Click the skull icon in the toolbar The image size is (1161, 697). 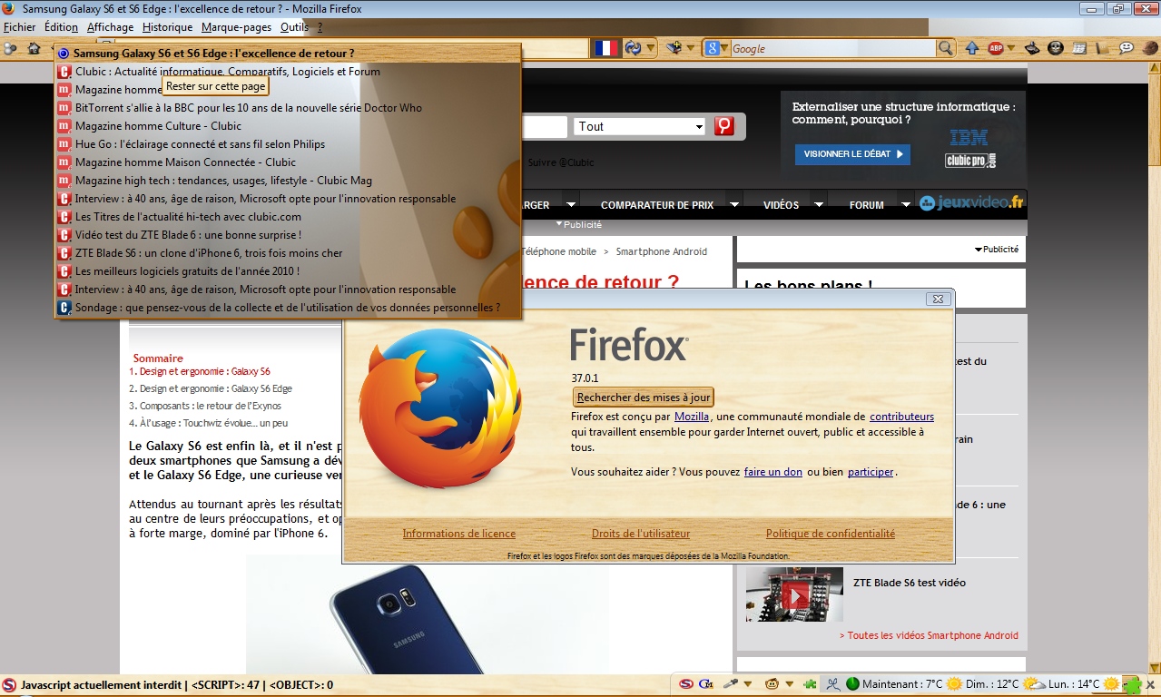pos(1056,48)
